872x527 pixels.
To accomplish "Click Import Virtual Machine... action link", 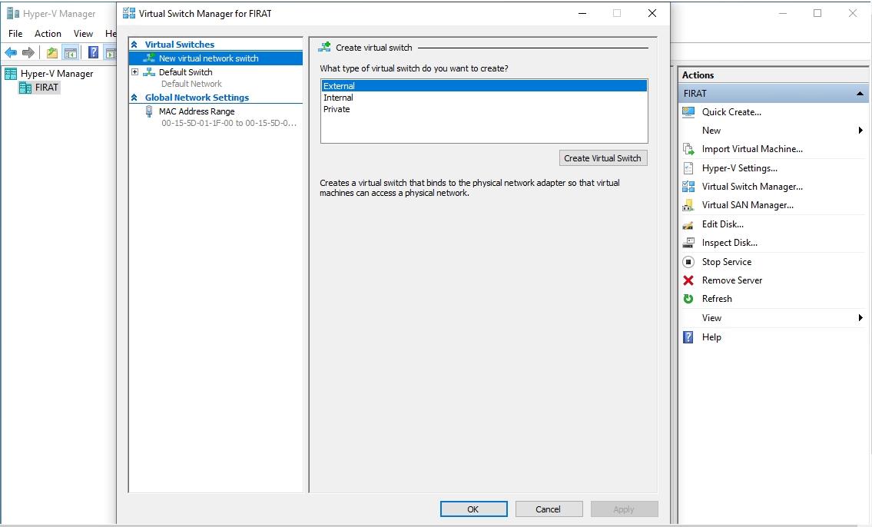I will [x=752, y=149].
